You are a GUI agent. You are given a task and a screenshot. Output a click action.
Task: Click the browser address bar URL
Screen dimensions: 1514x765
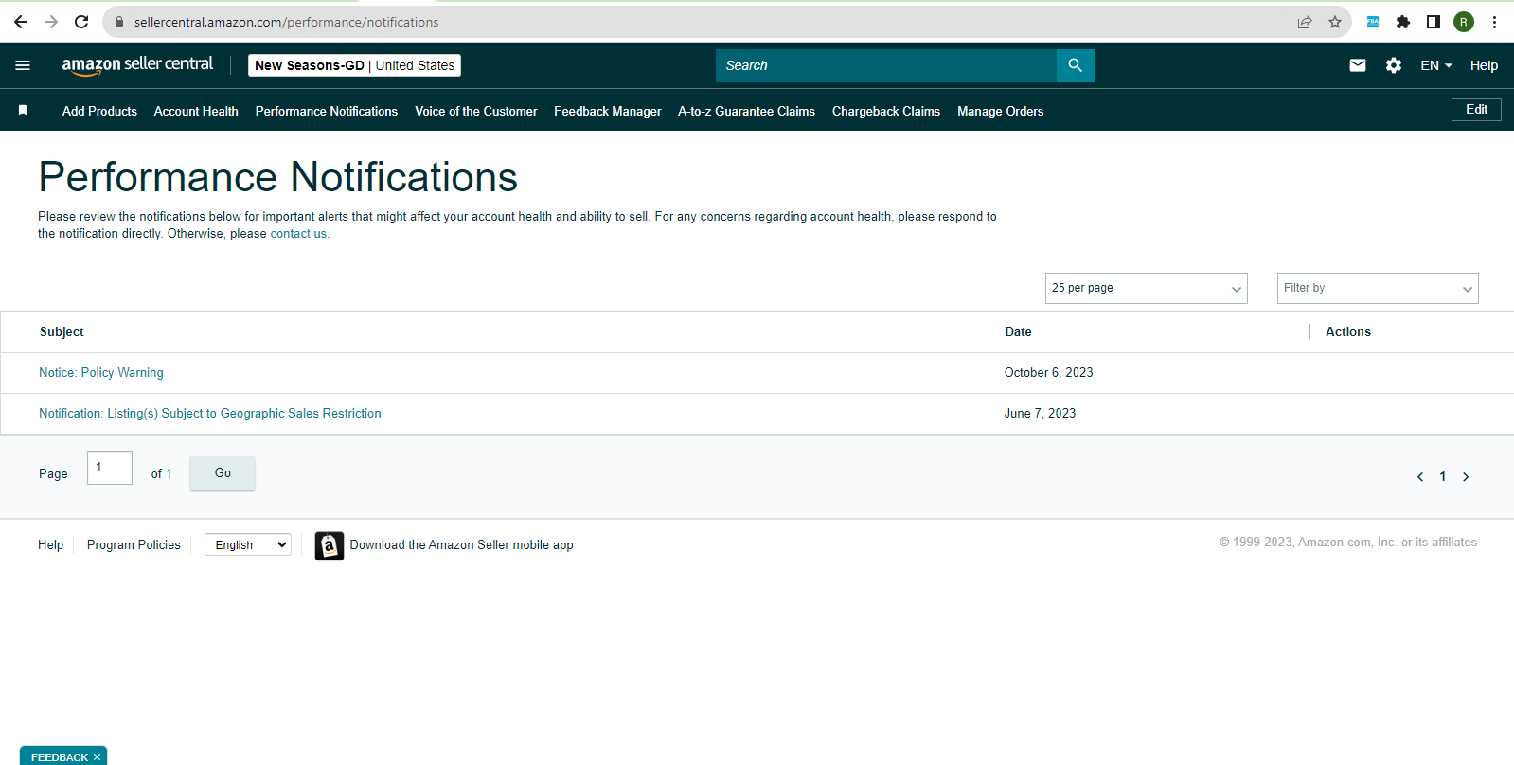coord(286,22)
